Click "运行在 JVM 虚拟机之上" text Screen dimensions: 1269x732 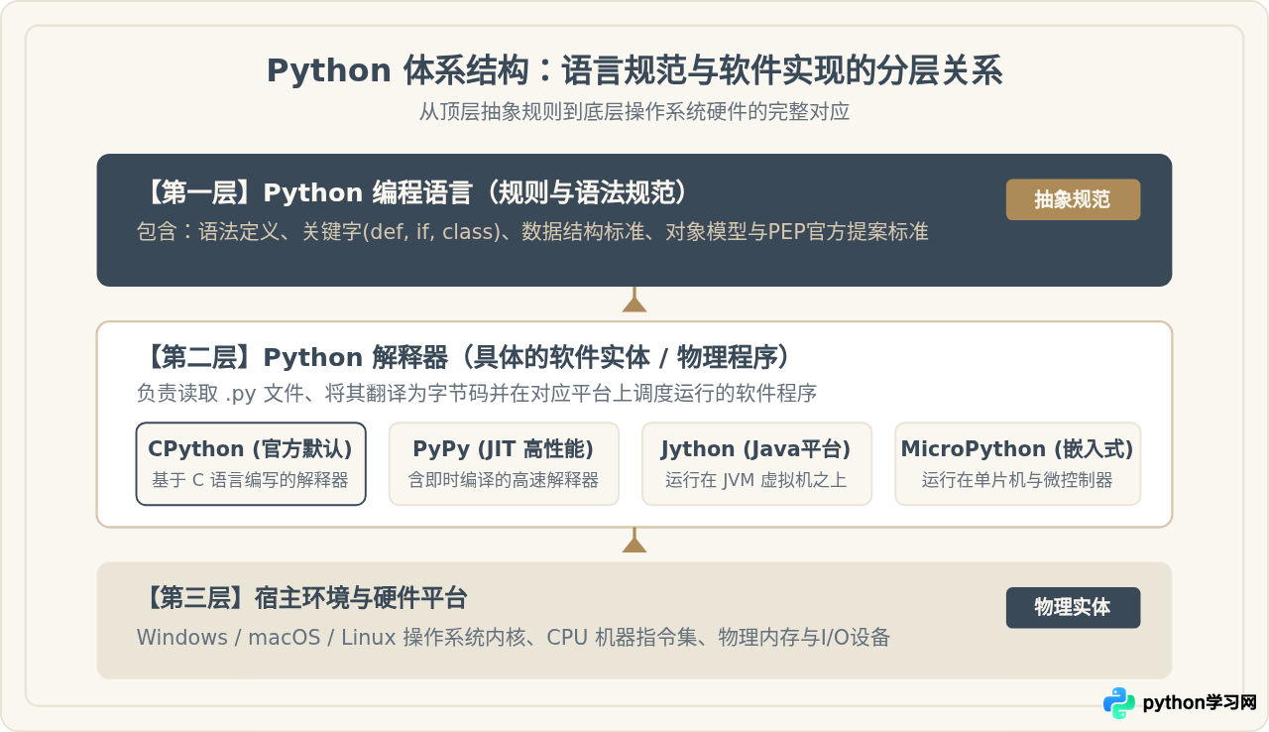(756, 481)
